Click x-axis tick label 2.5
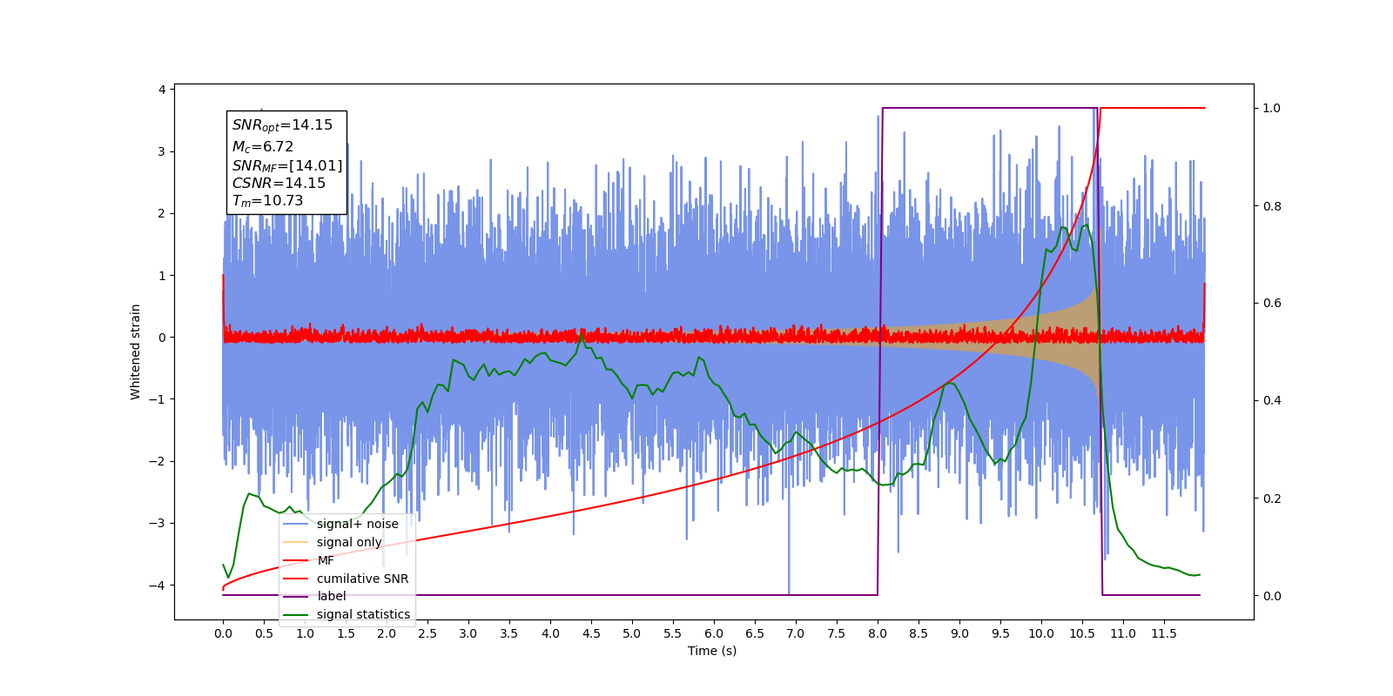 427,633
